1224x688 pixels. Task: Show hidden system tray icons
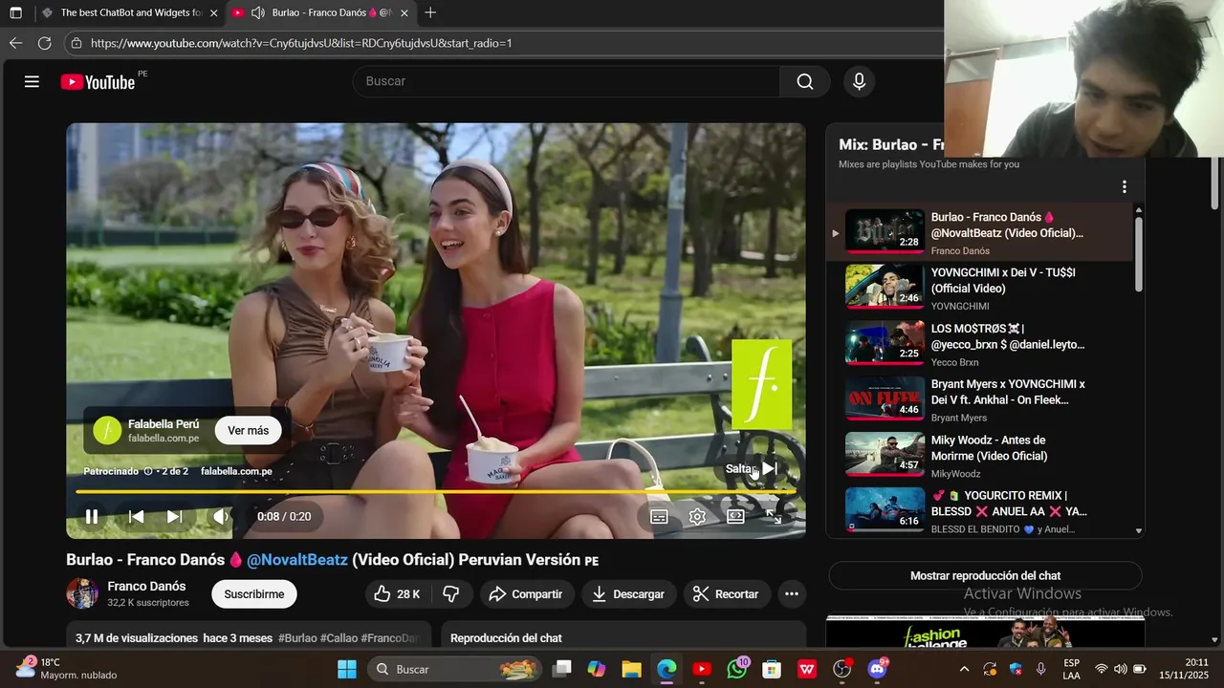pyautogui.click(x=964, y=669)
